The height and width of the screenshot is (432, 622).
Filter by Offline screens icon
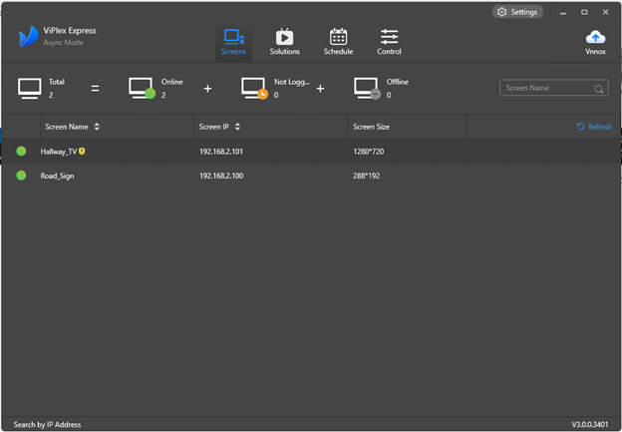coord(368,88)
